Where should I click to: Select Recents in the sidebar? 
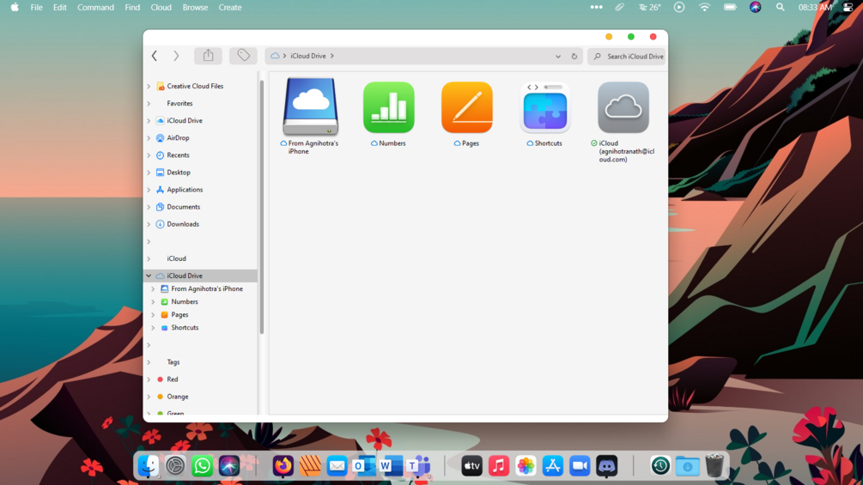178,155
